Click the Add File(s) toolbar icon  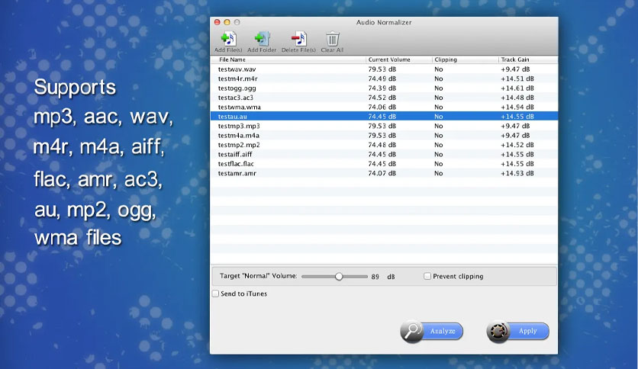(x=228, y=39)
